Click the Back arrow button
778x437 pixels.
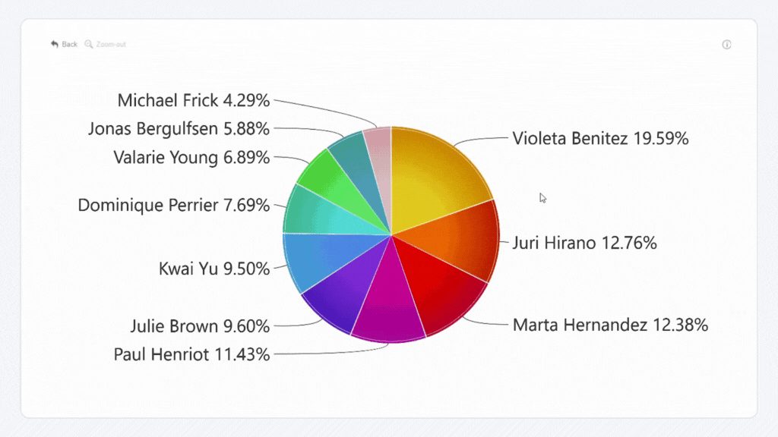64,45
